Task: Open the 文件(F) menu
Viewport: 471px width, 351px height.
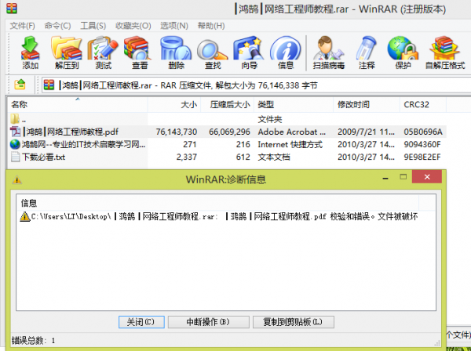Action: tap(22, 26)
